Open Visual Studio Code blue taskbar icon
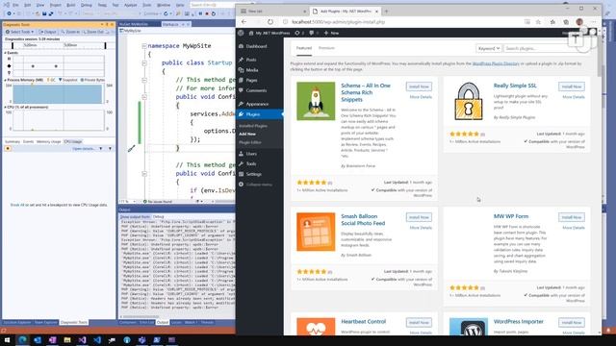Viewport: 616px width, 346px height. tap(97, 339)
